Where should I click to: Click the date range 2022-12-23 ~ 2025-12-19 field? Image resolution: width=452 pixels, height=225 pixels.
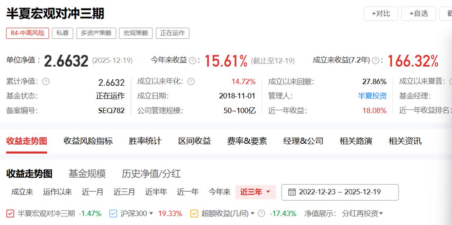(340, 192)
